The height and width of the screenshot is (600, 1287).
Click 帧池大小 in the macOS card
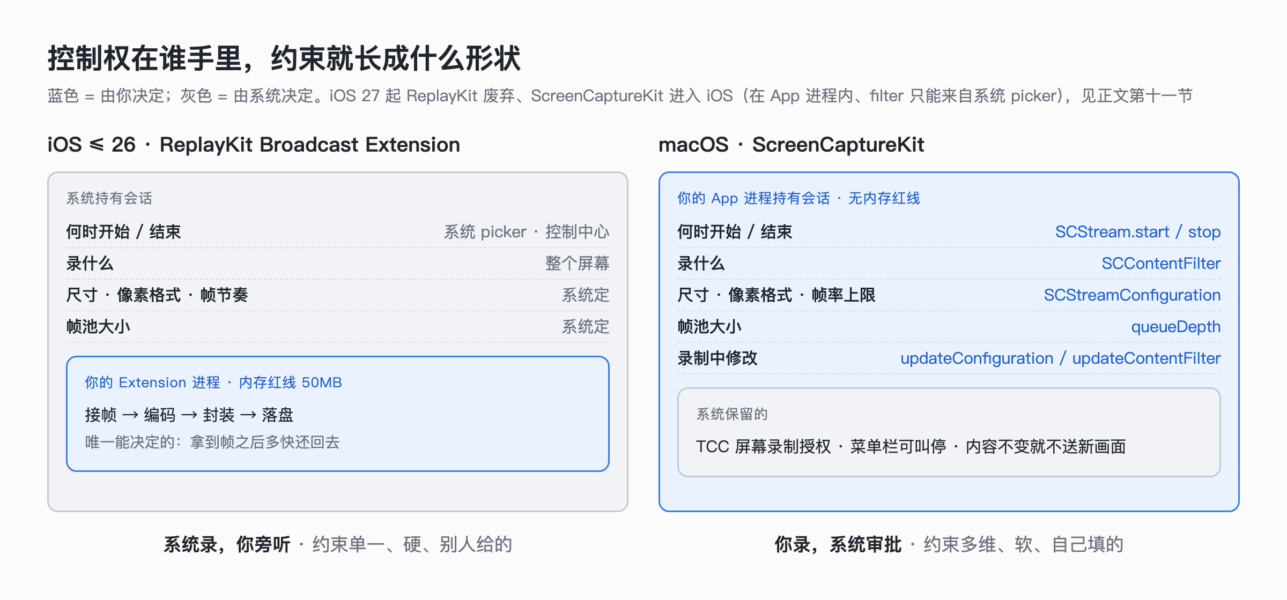(x=709, y=326)
